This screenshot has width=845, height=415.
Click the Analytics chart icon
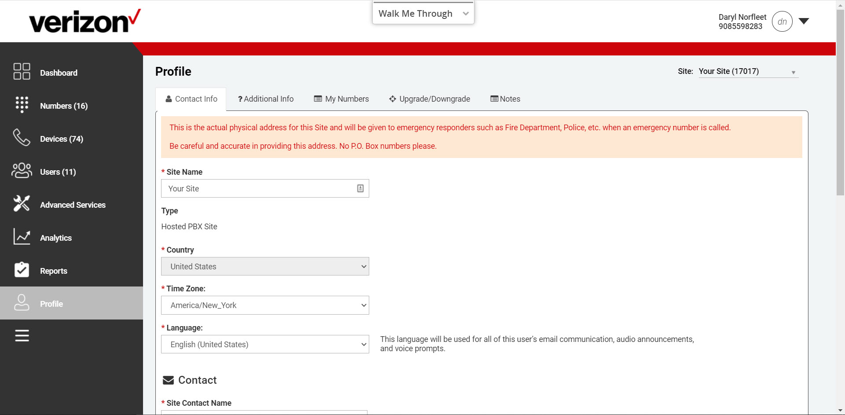click(22, 236)
